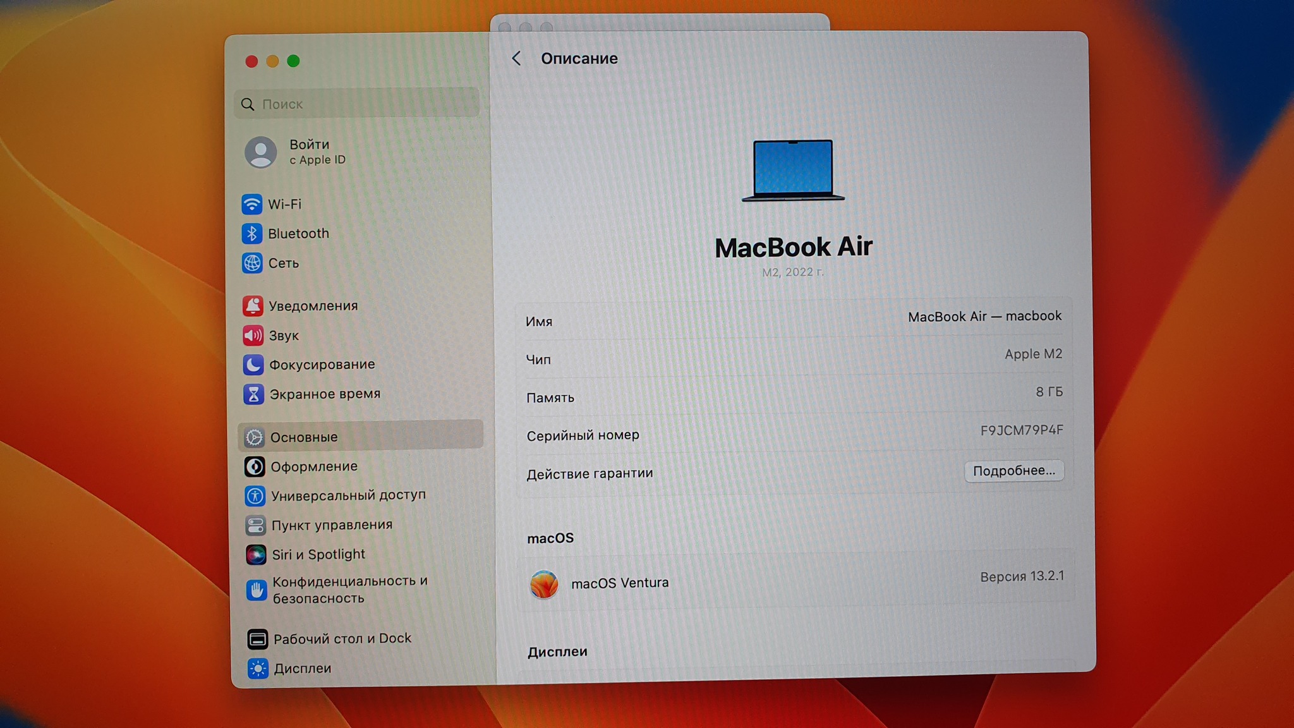Open Экранное время hourglass icon
This screenshot has width=1294, height=728.
pos(253,394)
